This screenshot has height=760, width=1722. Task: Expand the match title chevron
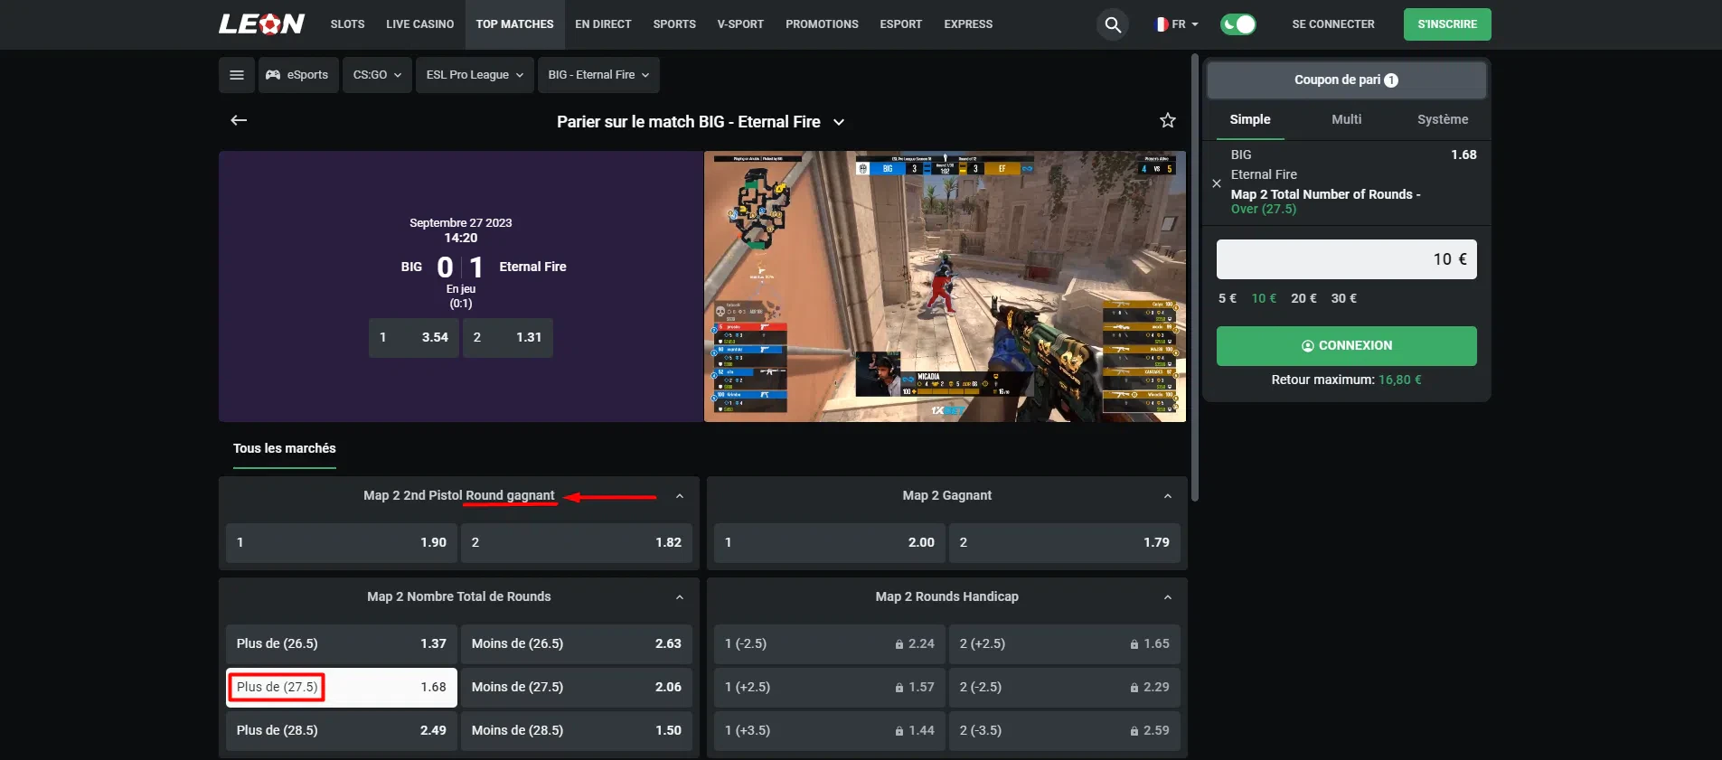coord(839,122)
